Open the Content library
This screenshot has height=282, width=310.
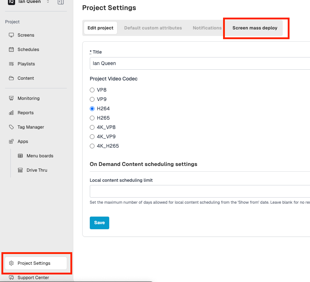pos(26,78)
